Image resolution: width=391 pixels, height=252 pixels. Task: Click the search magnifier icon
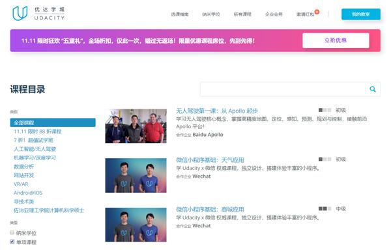coord(373,89)
